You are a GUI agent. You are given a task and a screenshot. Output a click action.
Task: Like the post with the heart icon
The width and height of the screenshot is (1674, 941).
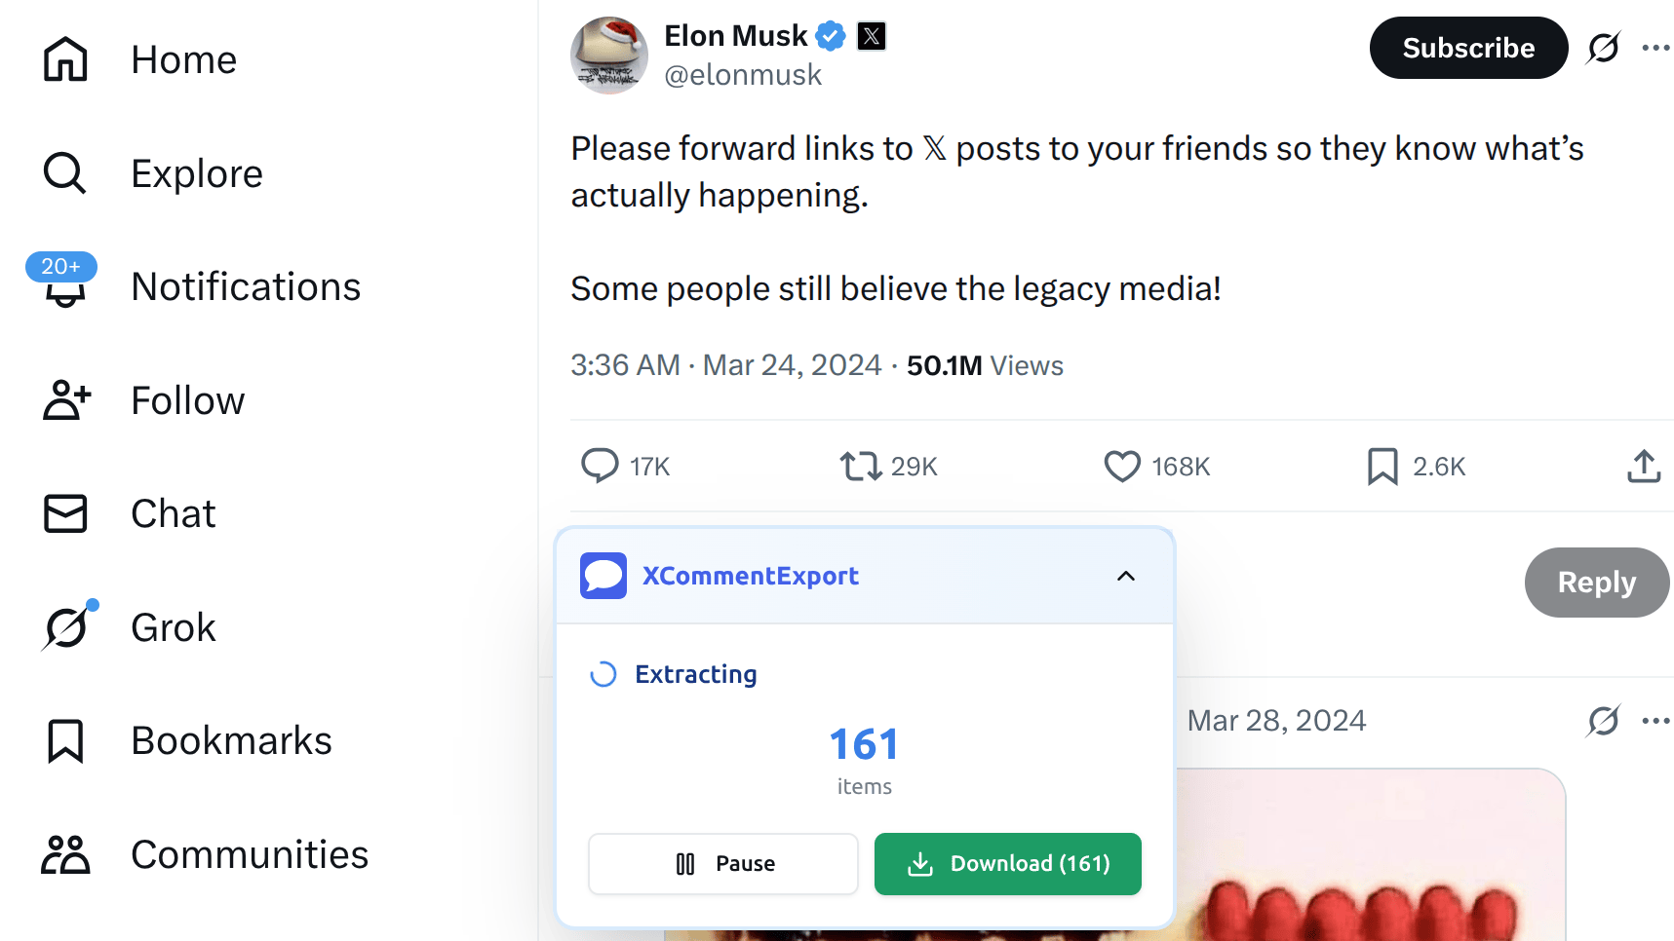(1122, 466)
